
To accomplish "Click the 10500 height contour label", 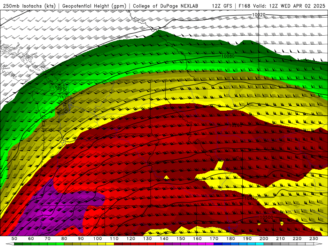I will 266,217.
